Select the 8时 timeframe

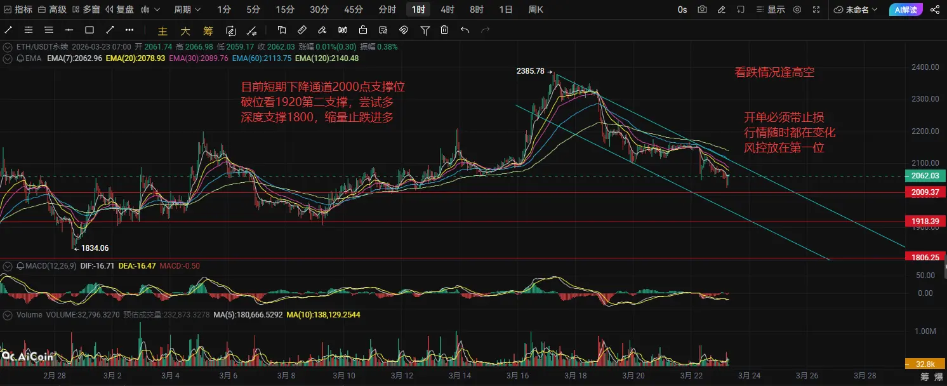[477, 10]
